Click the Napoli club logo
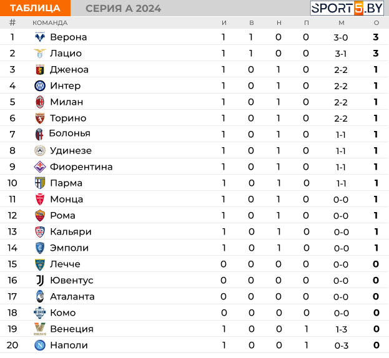Screen dimensions: 389x358 click(40, 346)
